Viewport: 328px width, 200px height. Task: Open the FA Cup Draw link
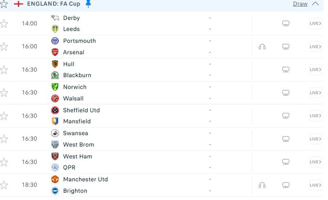[x=300, y=4]
